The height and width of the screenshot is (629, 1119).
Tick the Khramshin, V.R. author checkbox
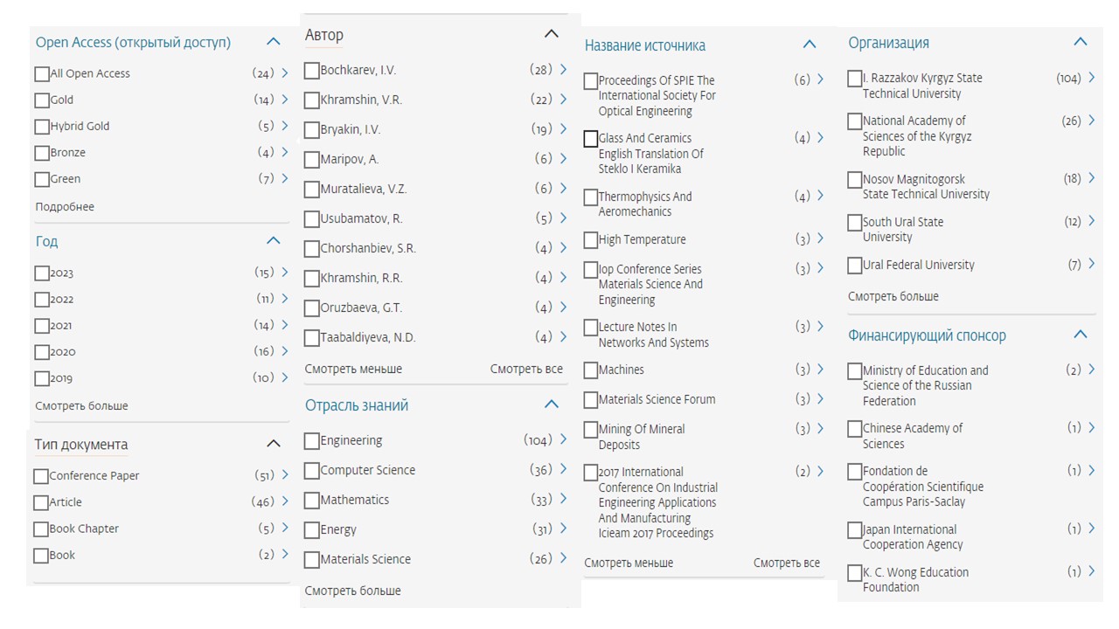click(312, 100)
